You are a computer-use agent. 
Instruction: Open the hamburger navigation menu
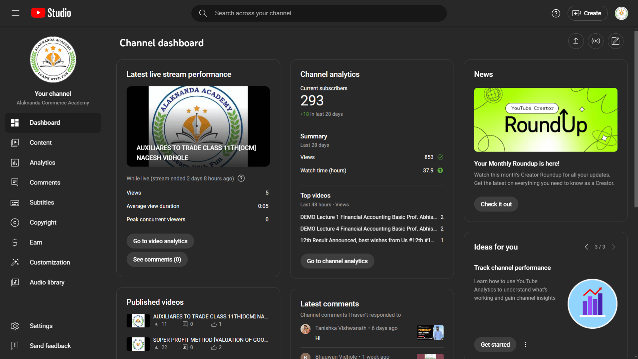[x=15, y=13]
